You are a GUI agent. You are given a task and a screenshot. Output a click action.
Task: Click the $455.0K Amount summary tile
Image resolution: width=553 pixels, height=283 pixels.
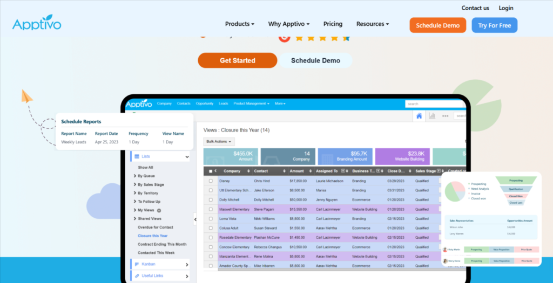pos(231,157)
